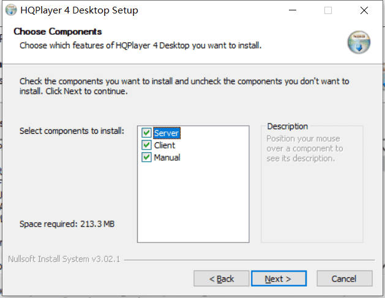Select the Manual label in components list

(167, 158)
